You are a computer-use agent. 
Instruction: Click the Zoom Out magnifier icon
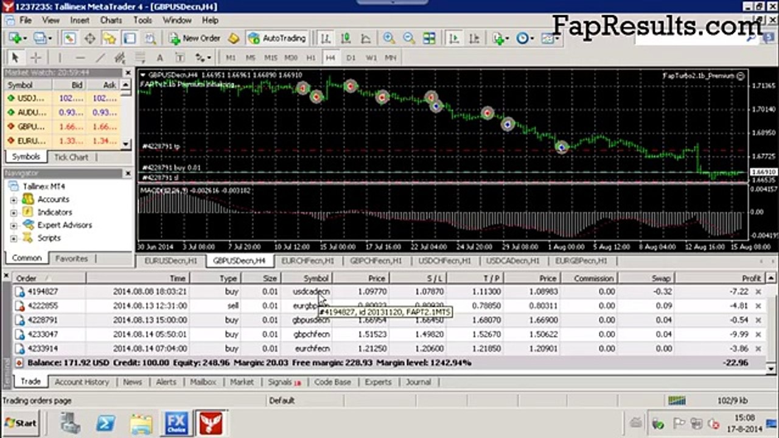coord(409,38)
